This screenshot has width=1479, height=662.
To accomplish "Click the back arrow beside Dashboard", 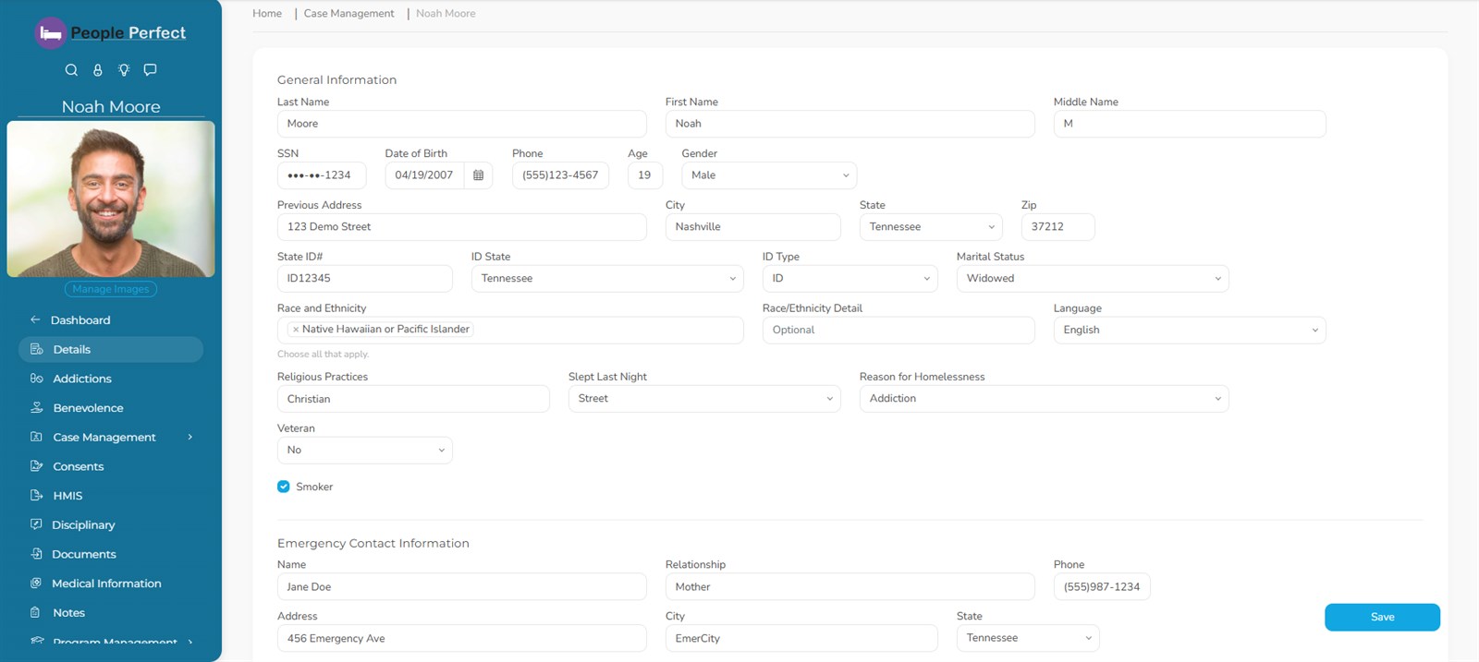I will pyautogui.click(x=35, y=319).
